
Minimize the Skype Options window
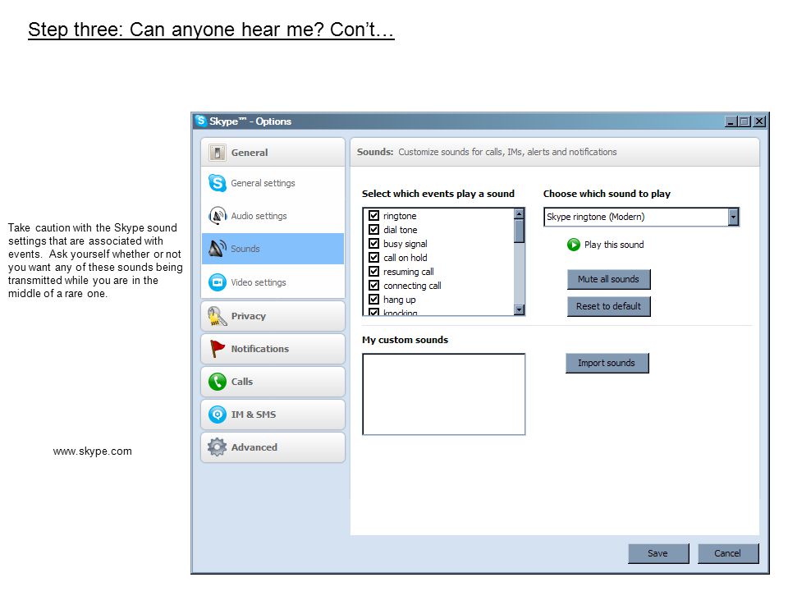coord(731,121)
